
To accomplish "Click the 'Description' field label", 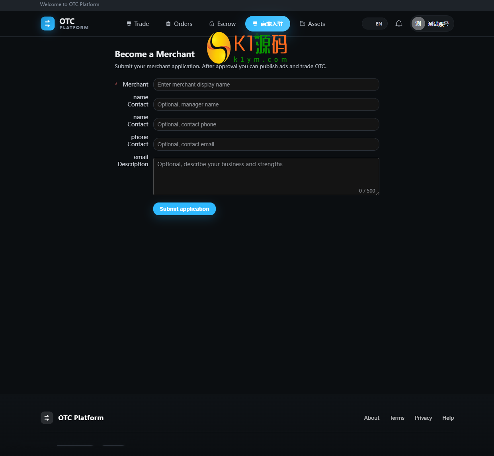I will point(133,164).
